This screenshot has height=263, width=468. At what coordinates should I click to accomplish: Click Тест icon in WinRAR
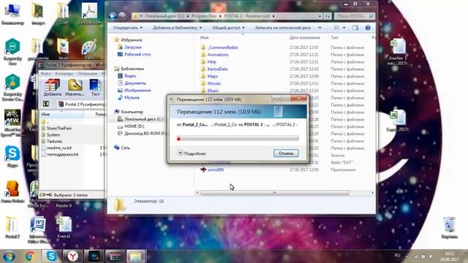[x=95, y=88]
